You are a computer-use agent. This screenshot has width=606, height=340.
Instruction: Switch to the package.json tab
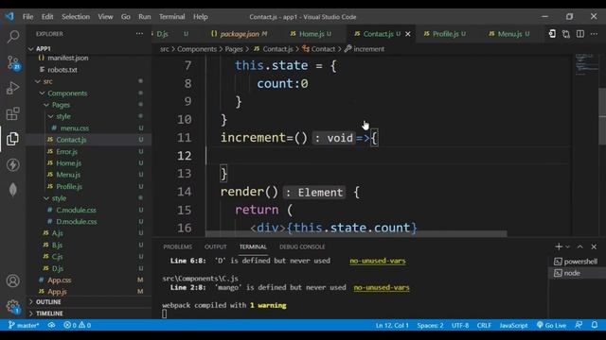(x=239, y=34)
